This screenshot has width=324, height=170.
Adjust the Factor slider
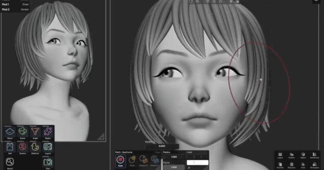click(x=174, y=167)
